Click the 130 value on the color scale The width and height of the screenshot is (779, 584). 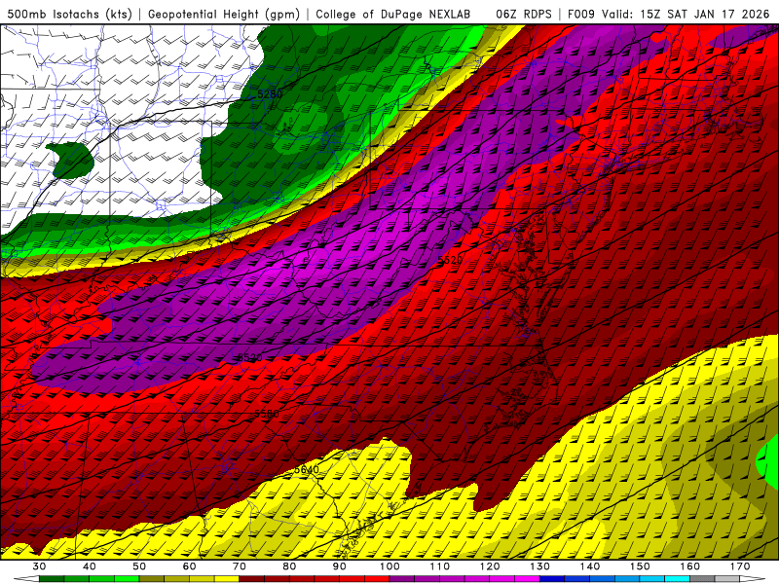coord(539,566)
